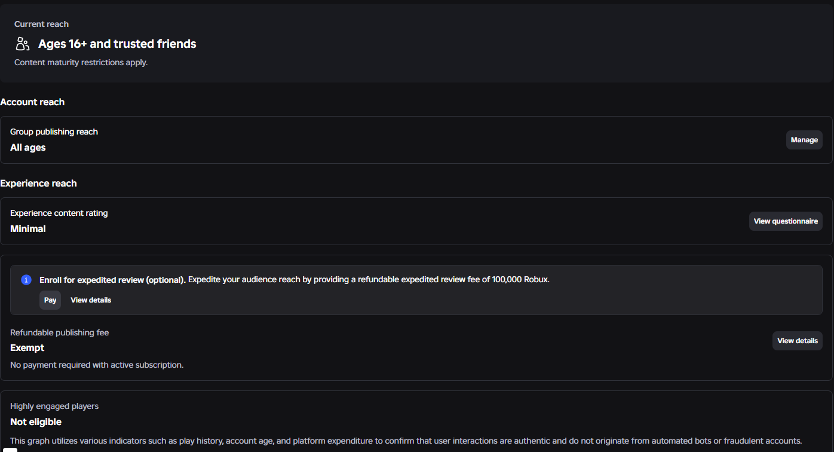The width and height of the screenshot is (834, 452).
Task: Select the Ages 16+ and trusted friends heading
Action: tap(117, 44)
